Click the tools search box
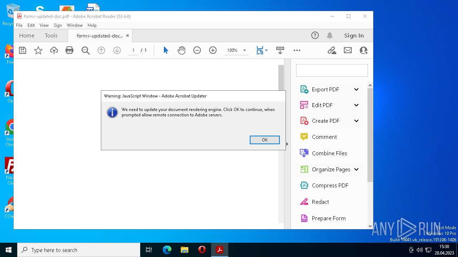 [332, 70]
